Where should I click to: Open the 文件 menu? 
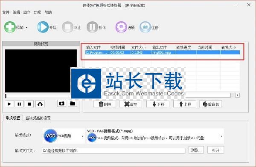click(x=6, y=12)
